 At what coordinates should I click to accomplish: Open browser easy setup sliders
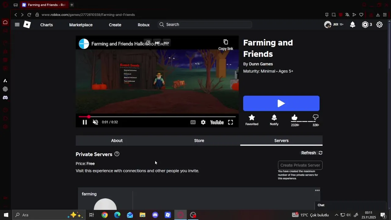click(x=385, y=15)
